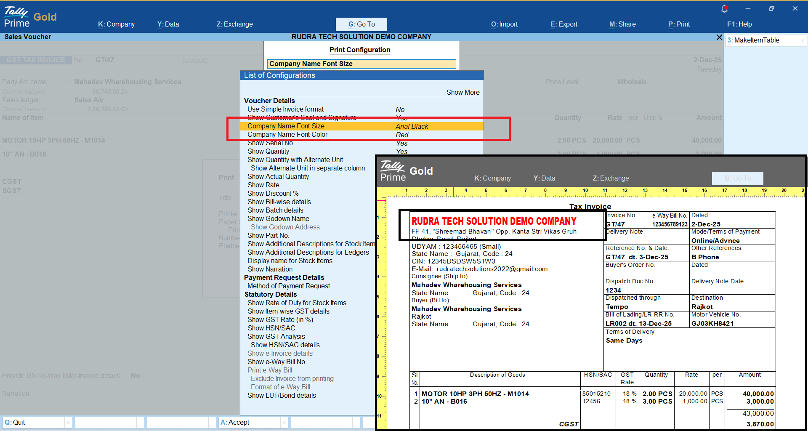Click the restore window icon
The image size is (808, 431).
tap(771, 8)
